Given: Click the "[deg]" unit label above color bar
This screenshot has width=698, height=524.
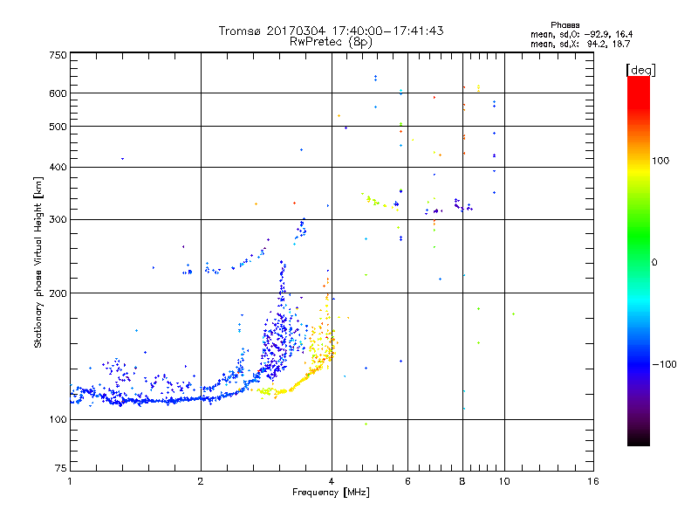Looking at the screenshot, I should point(640,70).
